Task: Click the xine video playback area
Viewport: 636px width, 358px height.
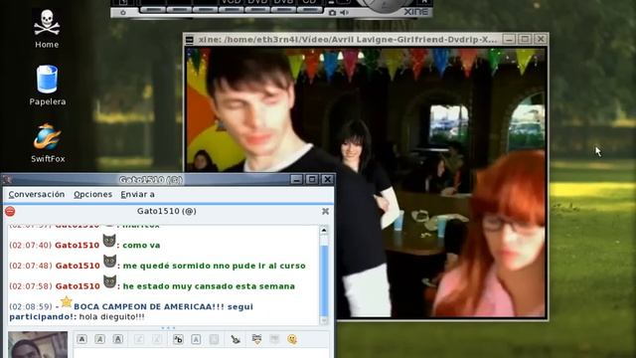Action: coord(366,182)
